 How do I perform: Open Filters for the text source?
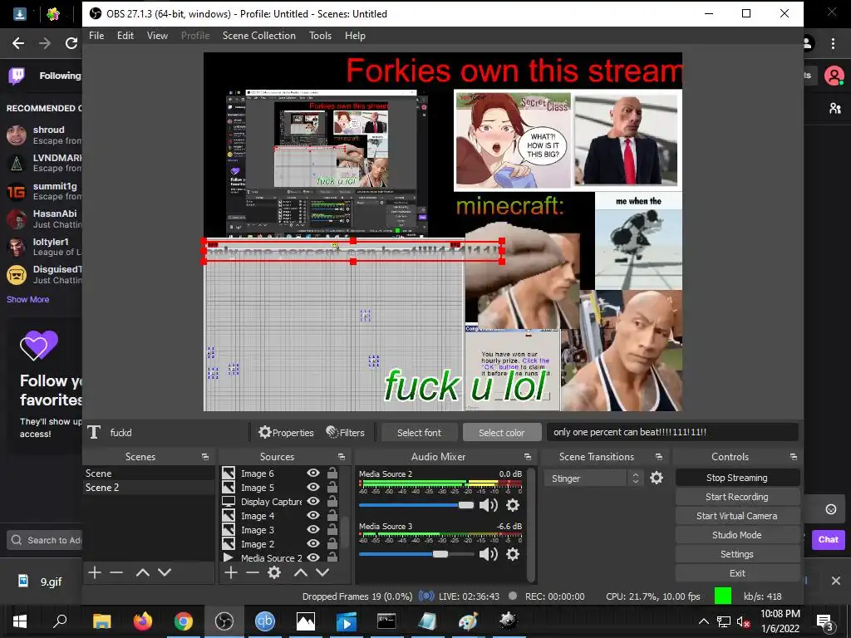(x=345, y=432)
